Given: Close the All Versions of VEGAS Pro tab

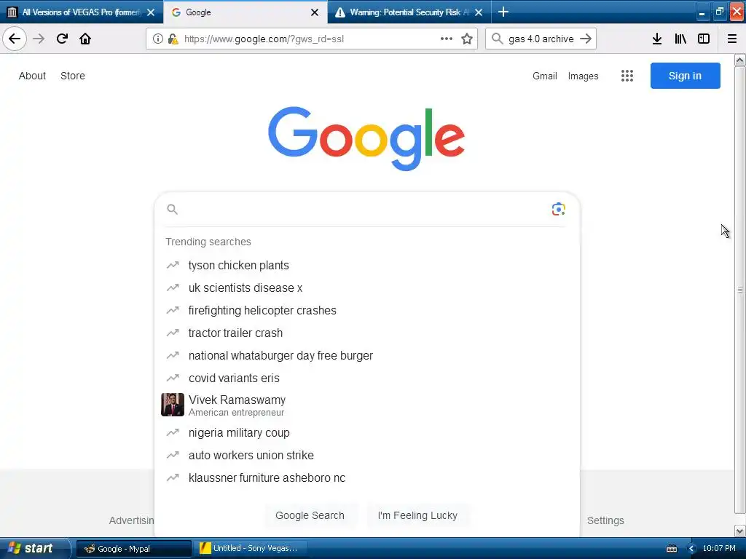Looking at the screenshot, I should [x=151, y=12].
